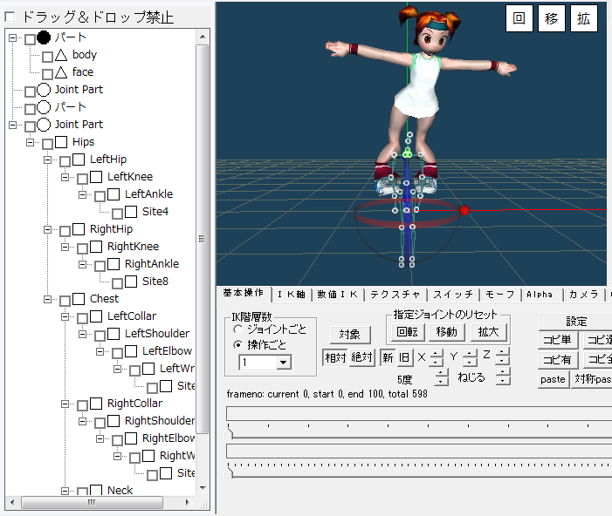Screen dimensions: 612x516
Task: Select the ジョイントごと radio button
Action: tap(238, 329)
